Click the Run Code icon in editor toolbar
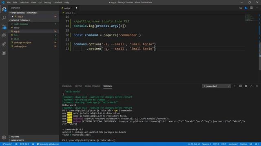This screenshot has width=261, height=146. (x=246, y=8)
